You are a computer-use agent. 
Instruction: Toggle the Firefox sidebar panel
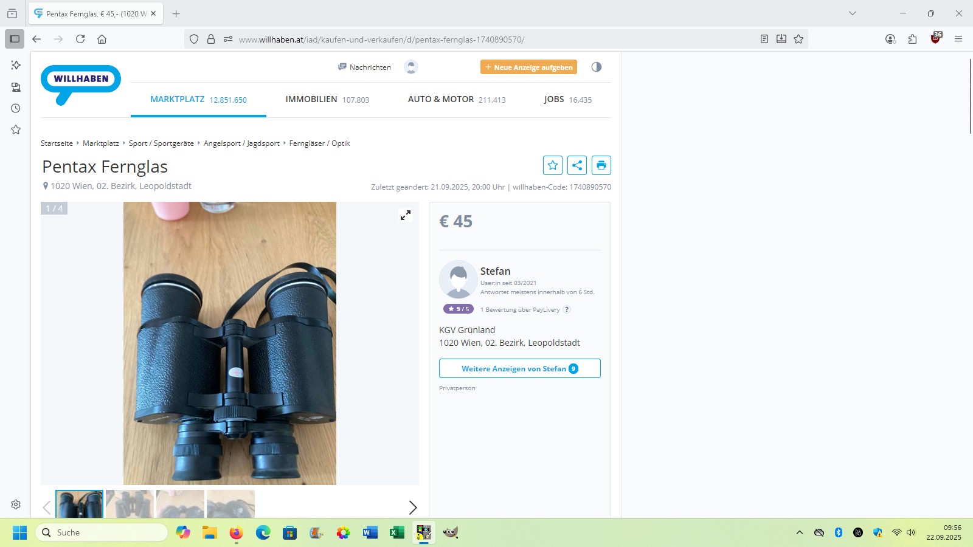tap(15, 39)
